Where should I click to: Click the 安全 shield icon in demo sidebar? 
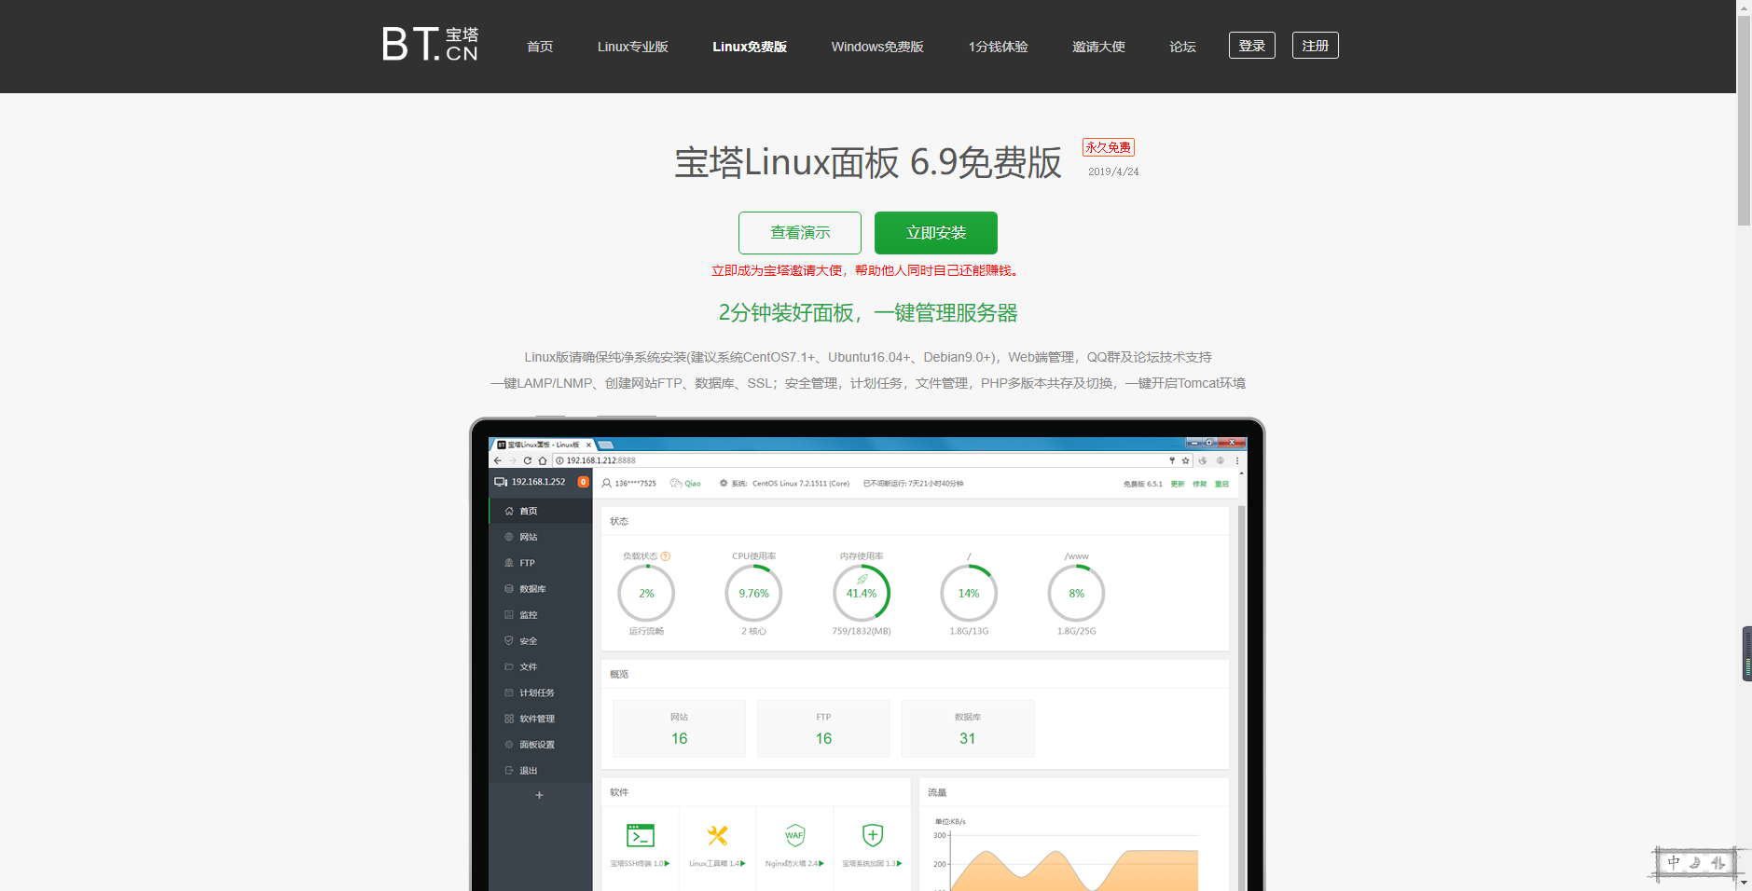click(509, 640)
